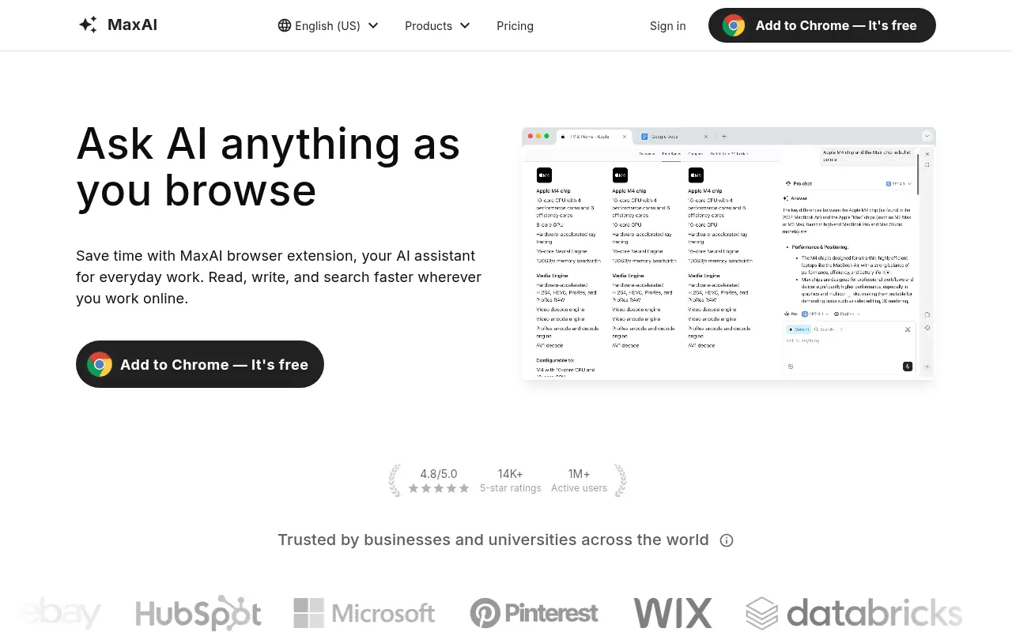1012x632 pixels.
Task: Click the globe language icon
Action: [285, 25]
